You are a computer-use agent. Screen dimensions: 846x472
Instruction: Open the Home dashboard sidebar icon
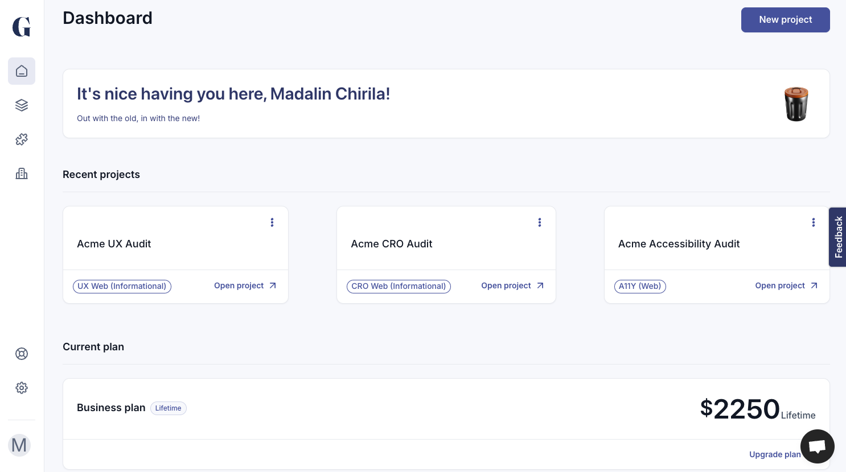(x=22, y=71)
